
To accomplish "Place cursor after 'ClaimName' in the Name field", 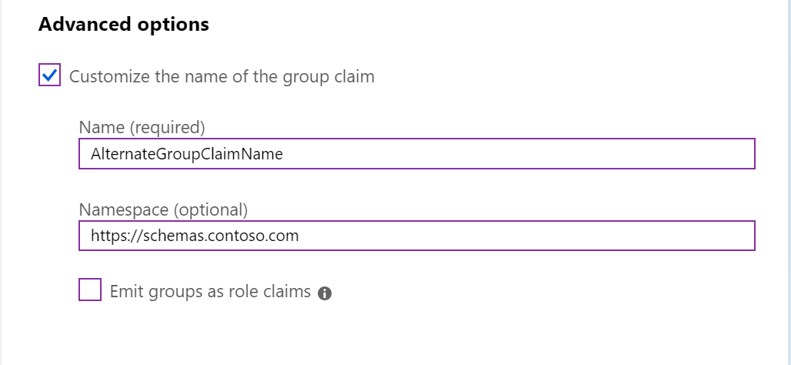I will coord(285,154).
